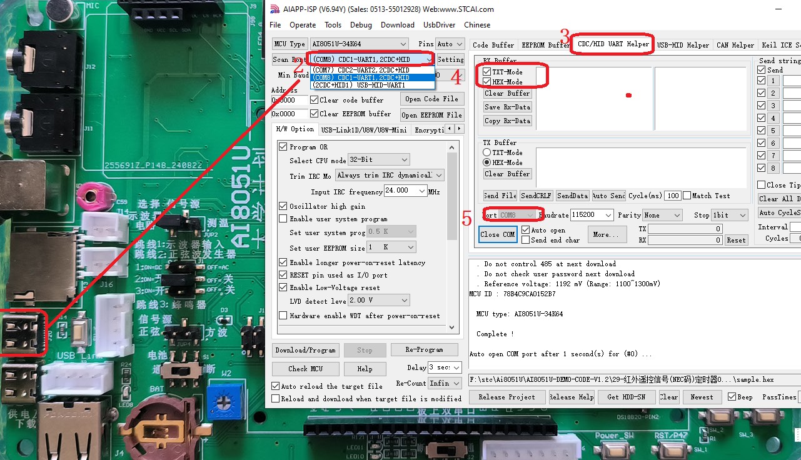Screen dimensions: 801x460
Task: Click Open Code File button
Action: [x=431, y=99]
